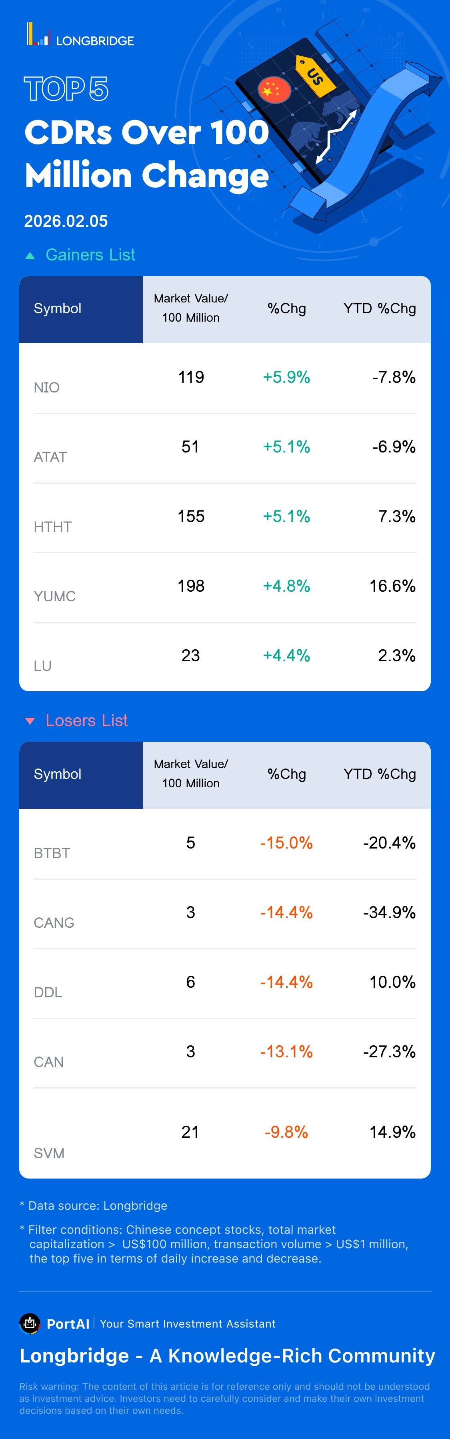Click the HTHT +5.1% change value

(286, 516)
